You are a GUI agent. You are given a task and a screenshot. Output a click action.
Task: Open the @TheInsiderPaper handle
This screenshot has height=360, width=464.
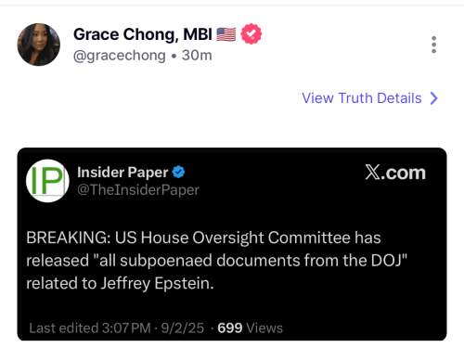click(138, 190)
